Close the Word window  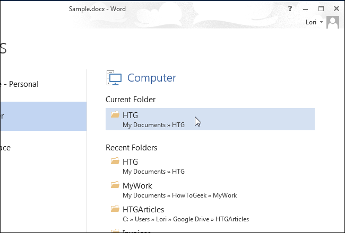(x=336, y=9)
